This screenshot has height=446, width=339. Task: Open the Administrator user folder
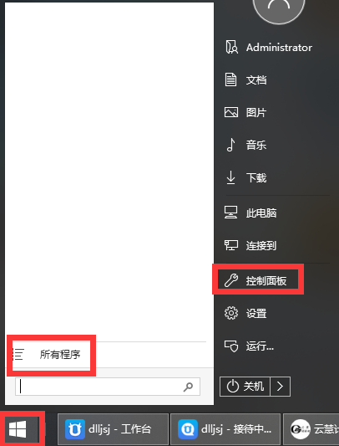269,48
